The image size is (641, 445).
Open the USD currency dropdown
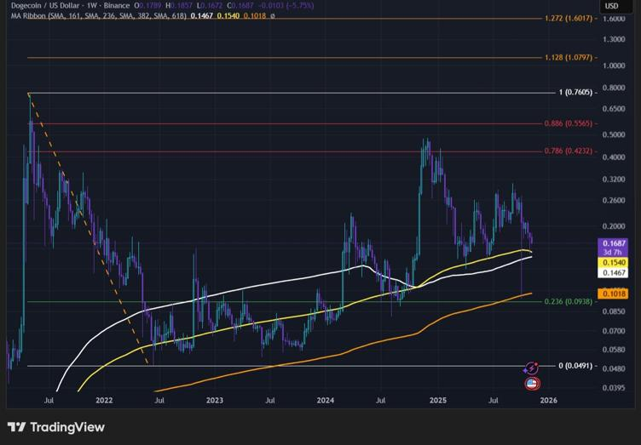tap(611, 6)
